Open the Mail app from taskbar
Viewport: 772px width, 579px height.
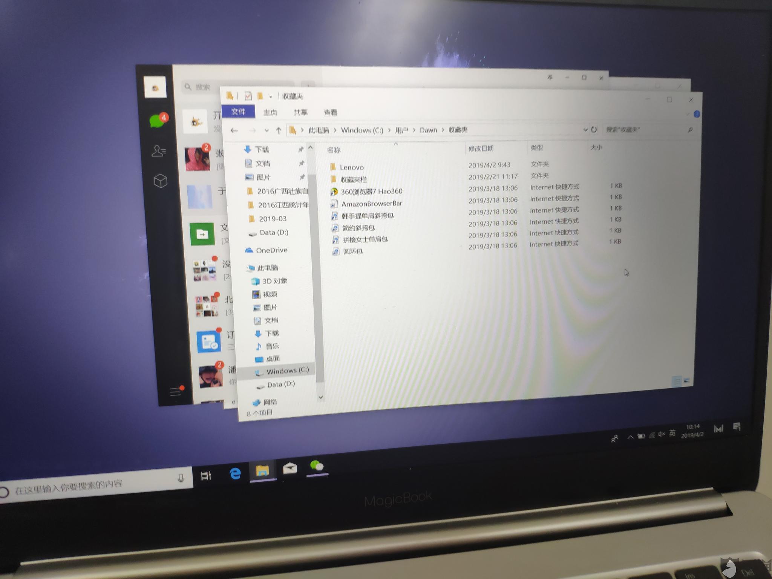coord(289,469)
